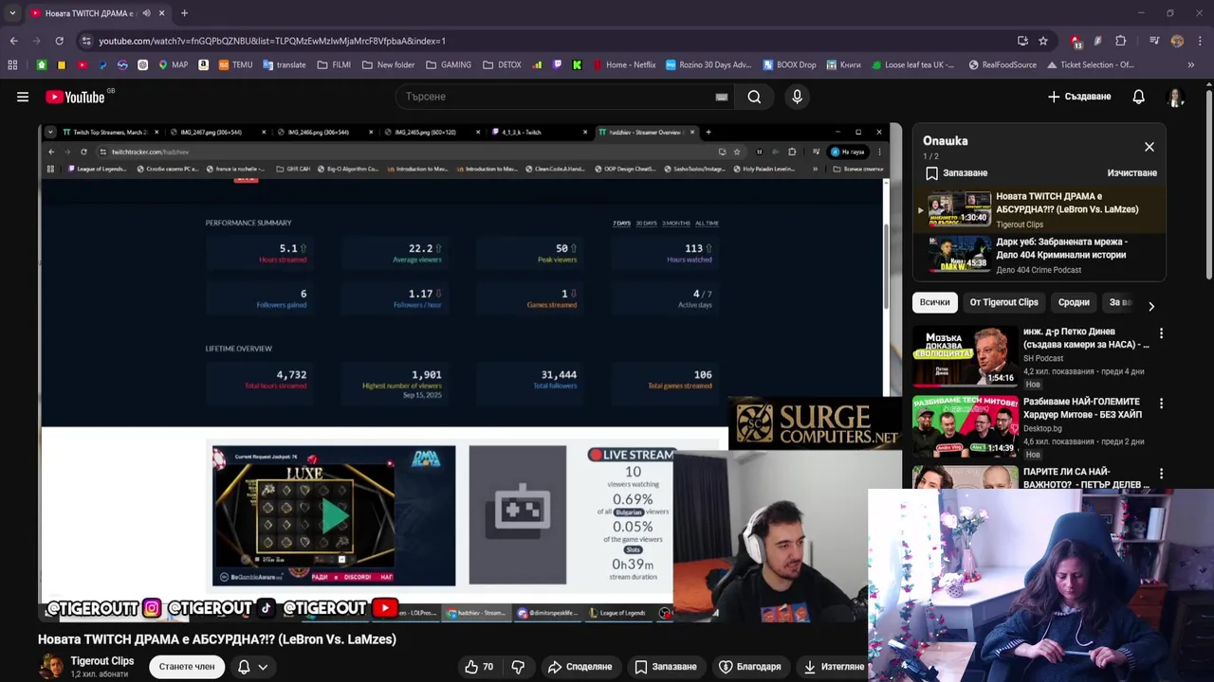Image resolution: width=1214 pixels, height=682 pixels.
Task: Expand the tab search dropdown arrow
Action: (12, 13)
